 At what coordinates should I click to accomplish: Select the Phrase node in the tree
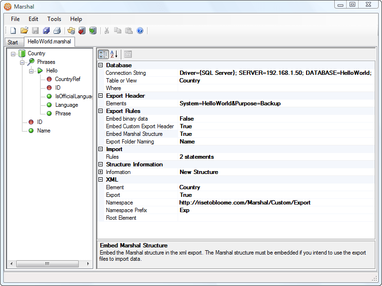click(63, 113)
